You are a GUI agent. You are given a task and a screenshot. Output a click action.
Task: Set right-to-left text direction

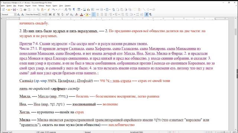point(151,14)
